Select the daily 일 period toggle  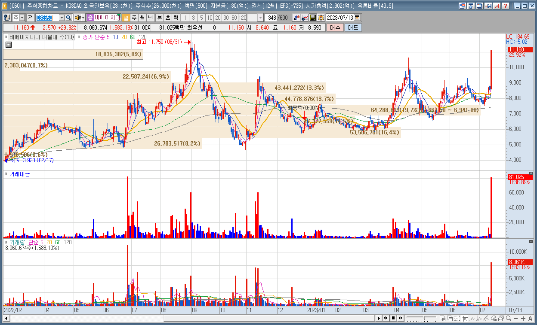(x=126, y=18)
